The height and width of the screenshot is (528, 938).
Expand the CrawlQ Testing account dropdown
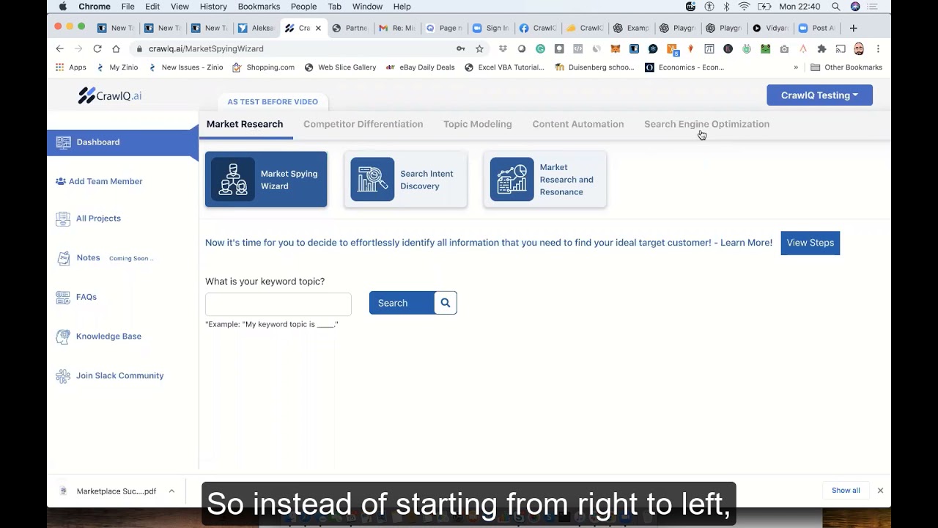(x=819, y=95)
